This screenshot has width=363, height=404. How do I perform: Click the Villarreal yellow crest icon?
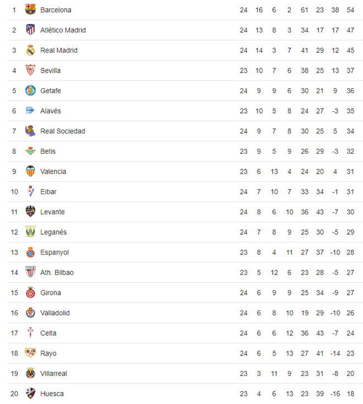[x=30, y=373]
